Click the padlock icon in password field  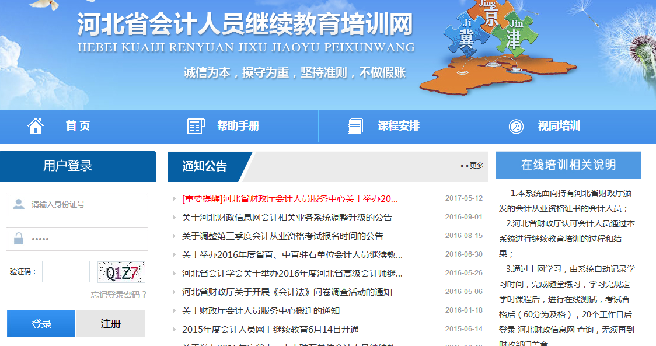(19, 239)
